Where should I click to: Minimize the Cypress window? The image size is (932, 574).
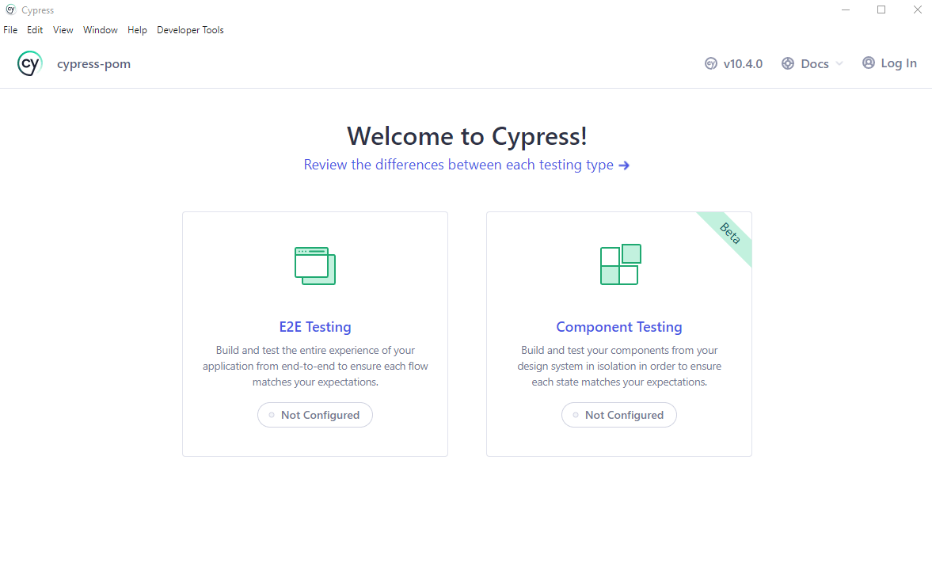(x=846, y=10)
